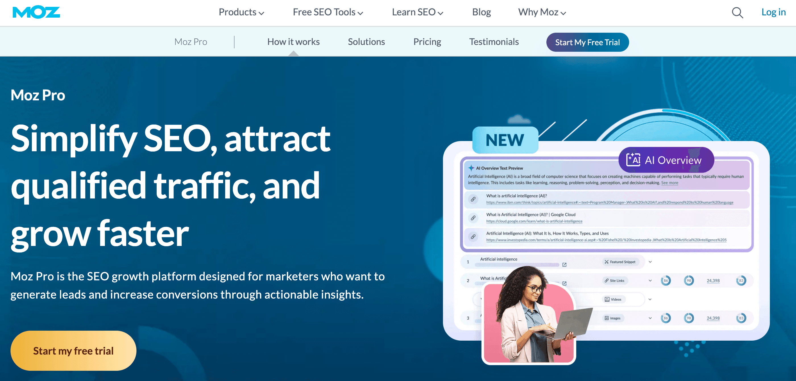
Task: Click the 98 score ring in Site Links row
Action: tap(689, 281)
